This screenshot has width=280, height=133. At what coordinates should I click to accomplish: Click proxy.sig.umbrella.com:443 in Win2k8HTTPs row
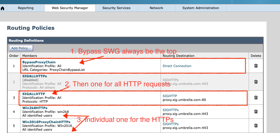click(x=185, y=114)
